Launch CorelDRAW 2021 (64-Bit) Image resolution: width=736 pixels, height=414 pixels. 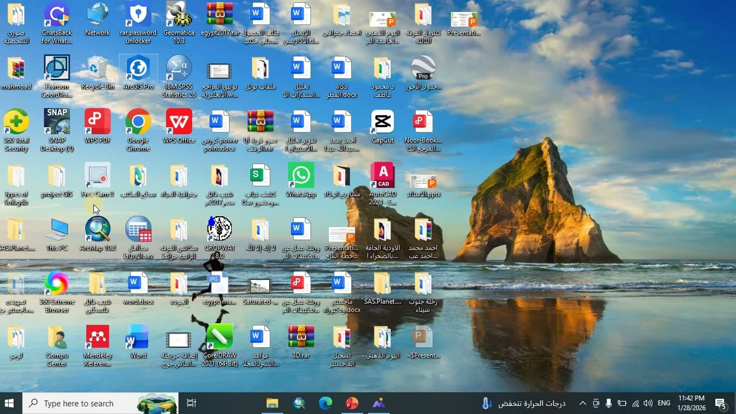220,346
